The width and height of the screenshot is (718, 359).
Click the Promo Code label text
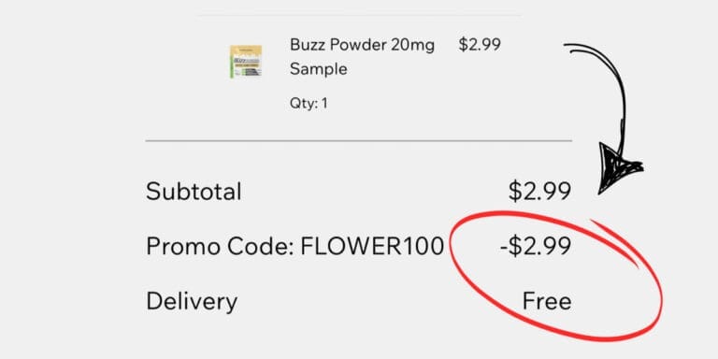[220, 246]
